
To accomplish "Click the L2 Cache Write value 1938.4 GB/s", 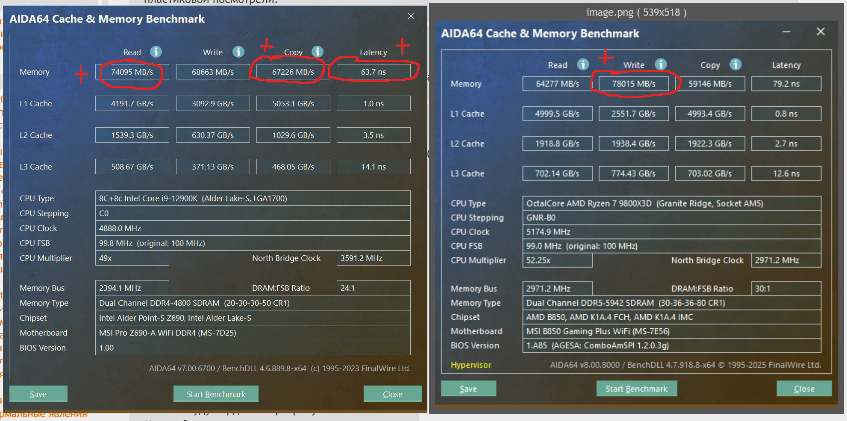I will tap(634, 143).
